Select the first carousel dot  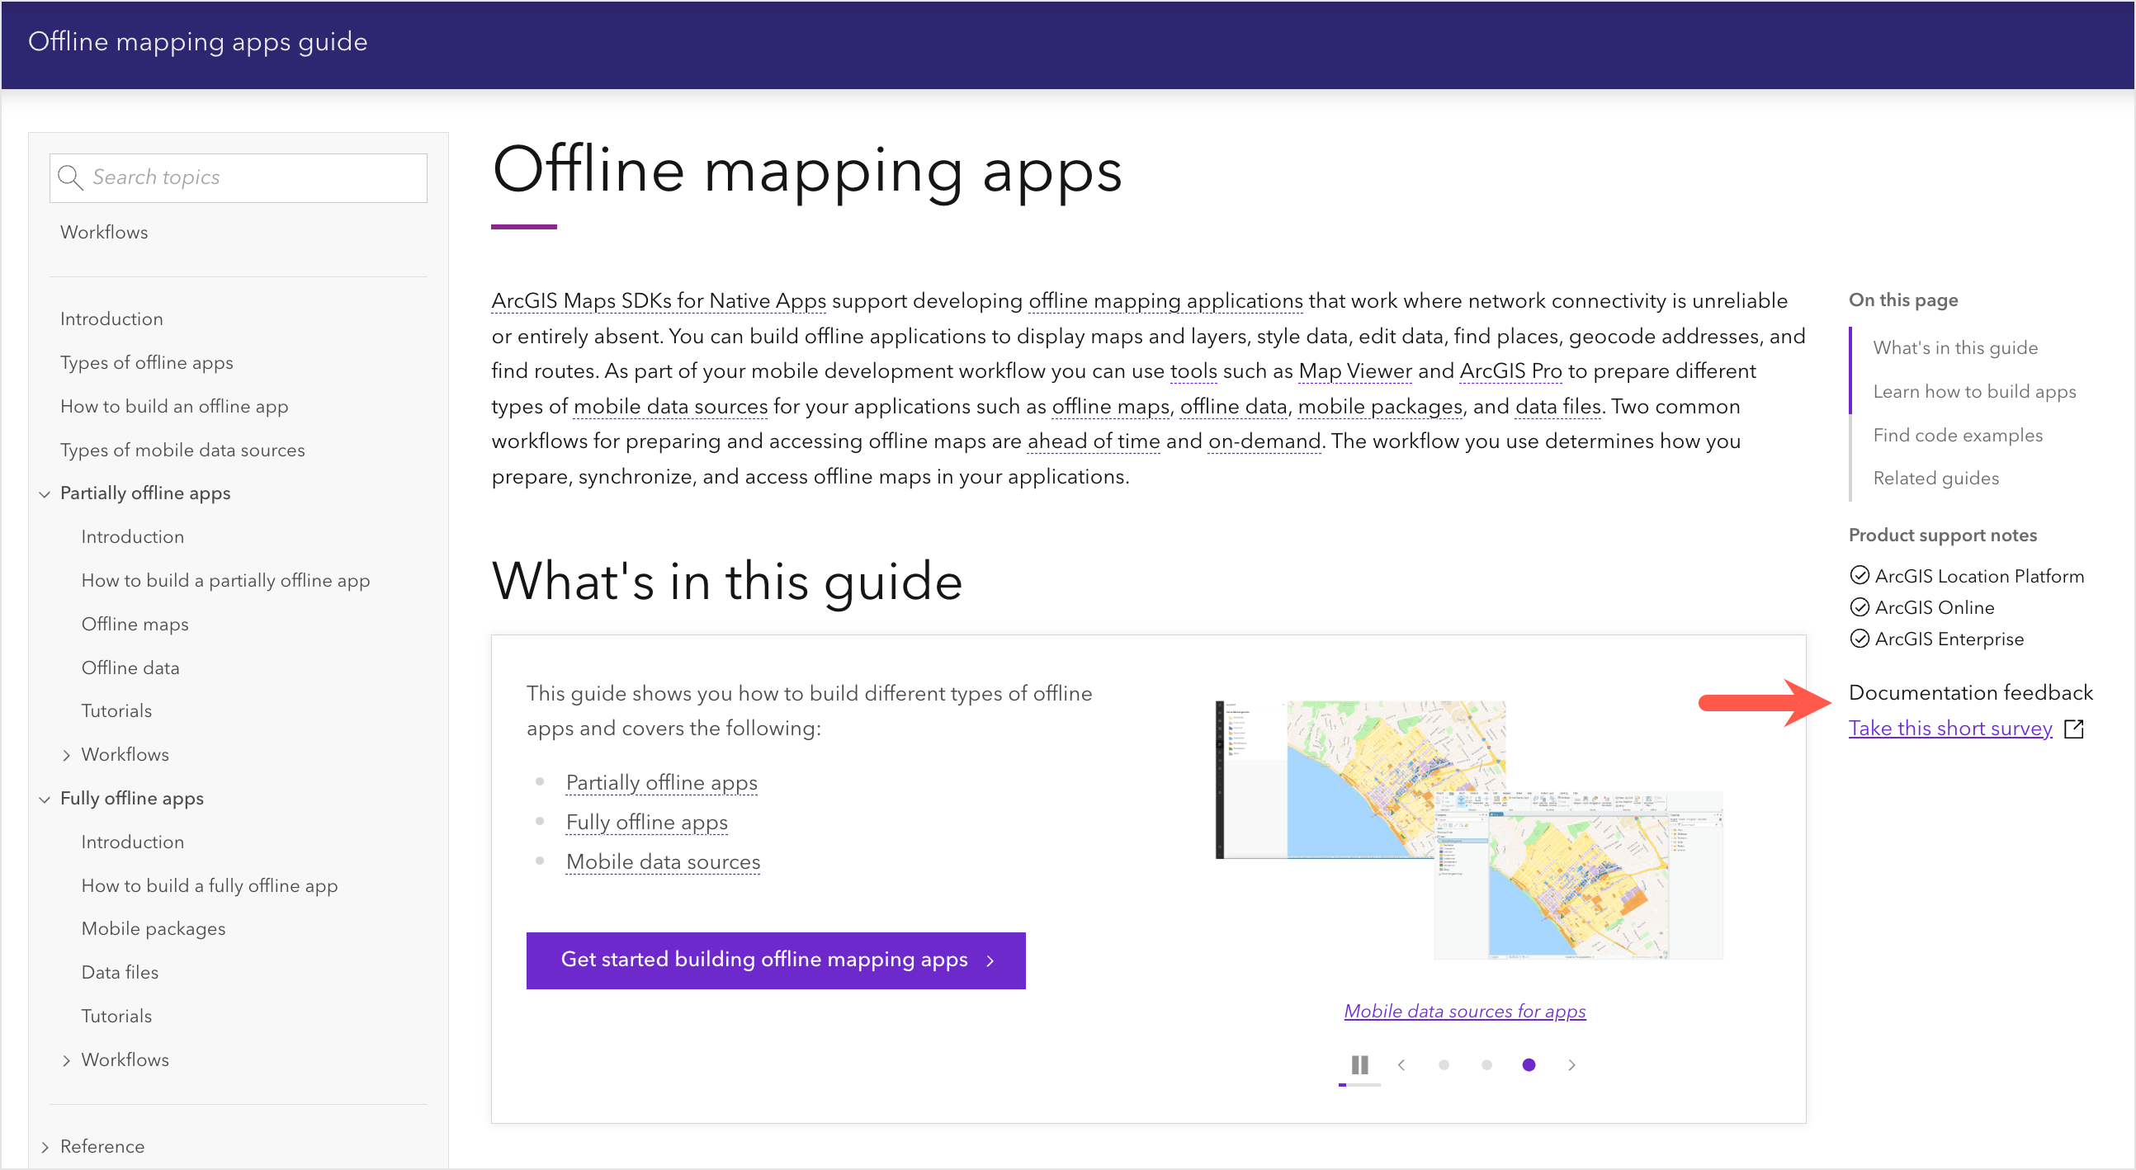(x=1444, y=1064)
